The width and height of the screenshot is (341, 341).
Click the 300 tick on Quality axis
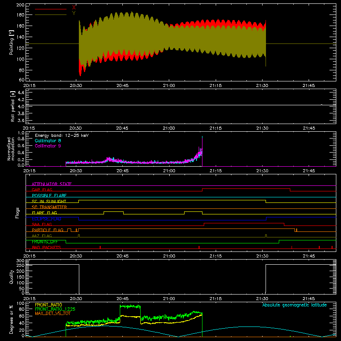click(20, 261)
